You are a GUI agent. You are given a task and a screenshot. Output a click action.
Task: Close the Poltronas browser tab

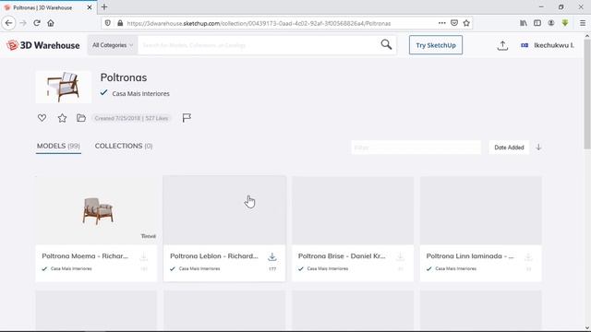tap(90, 7)
